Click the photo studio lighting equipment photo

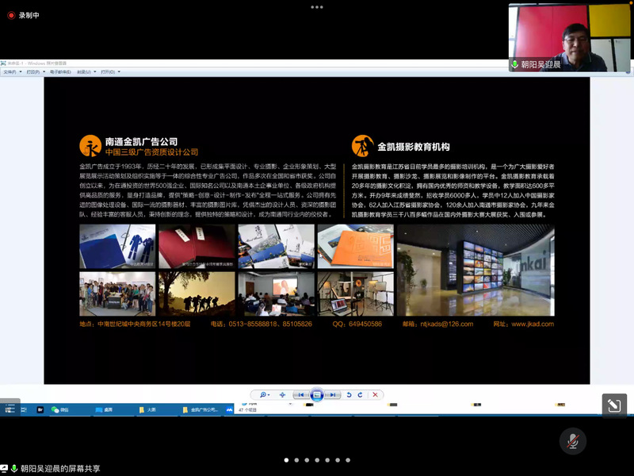click(355, 294)
